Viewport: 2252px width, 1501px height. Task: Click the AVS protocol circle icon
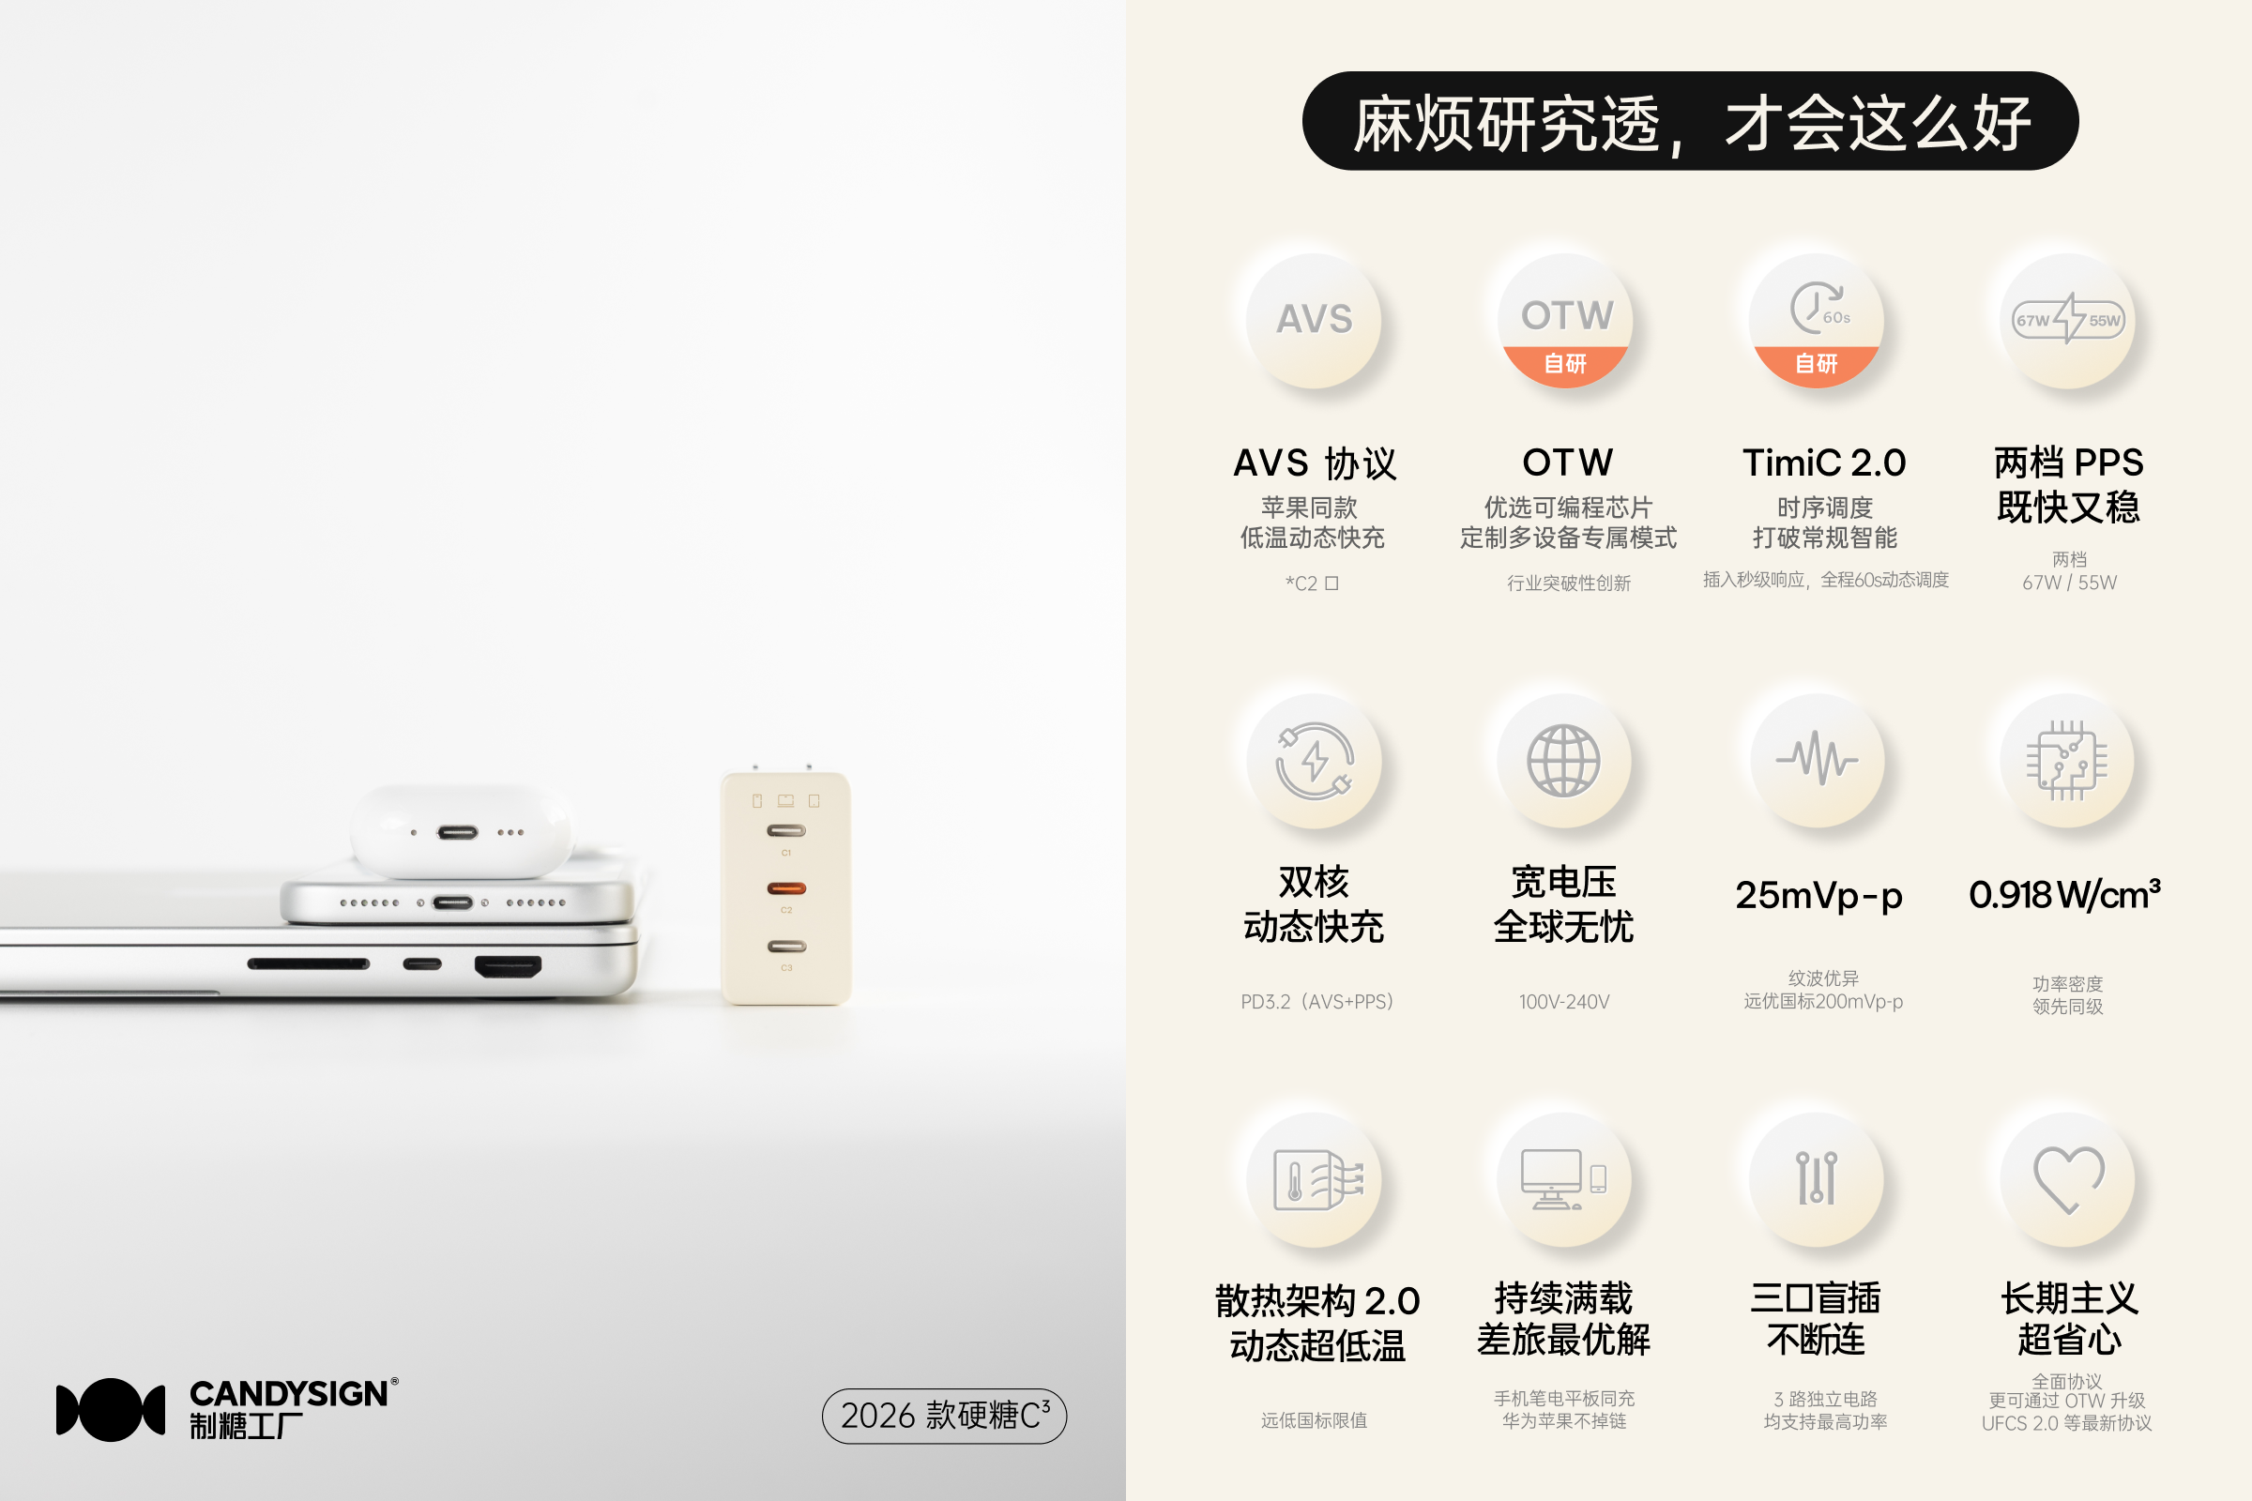click(1314, 321)
